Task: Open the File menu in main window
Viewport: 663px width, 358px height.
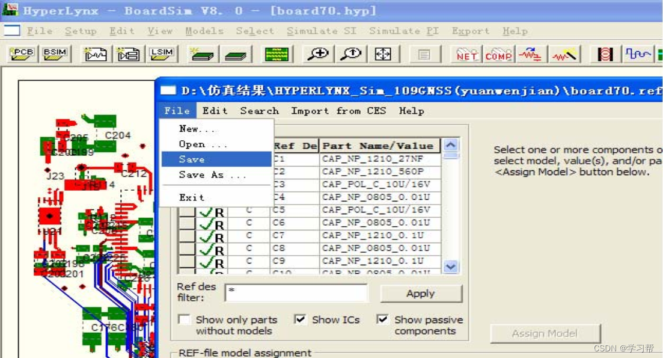Action: 40,31
